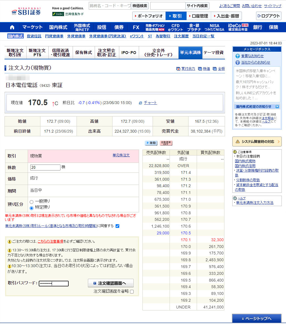
Task: Open the チャート chart link icon
Action: click(140, 103)
